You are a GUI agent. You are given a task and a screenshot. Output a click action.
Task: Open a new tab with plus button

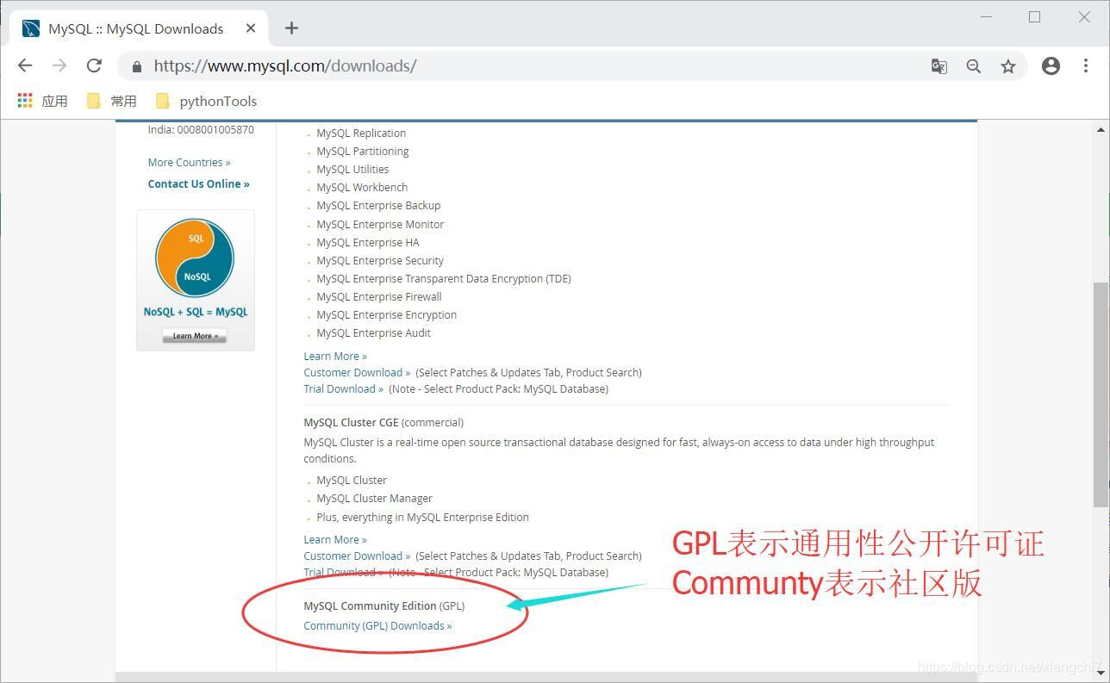click(x=291, y=28)
